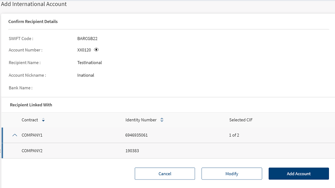Collapse the COMPANY1 row with its chevron
This screenshot has width=335, height=188.
coord(14,135)
